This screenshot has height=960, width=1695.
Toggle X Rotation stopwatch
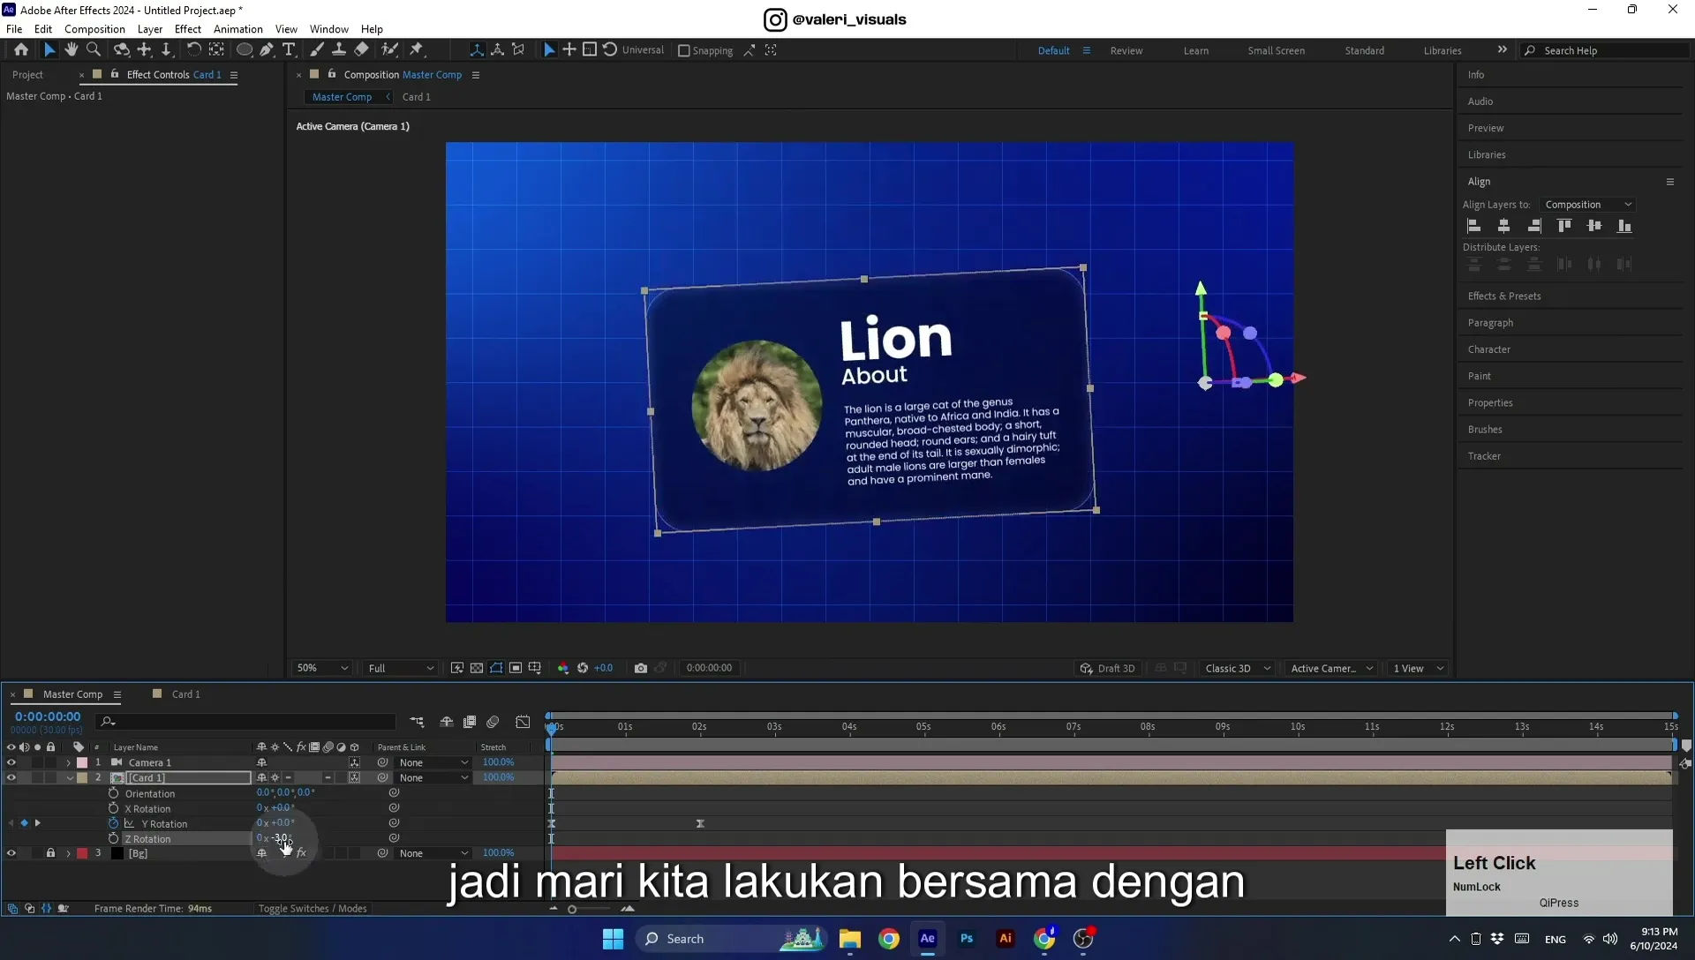(113, 808)
